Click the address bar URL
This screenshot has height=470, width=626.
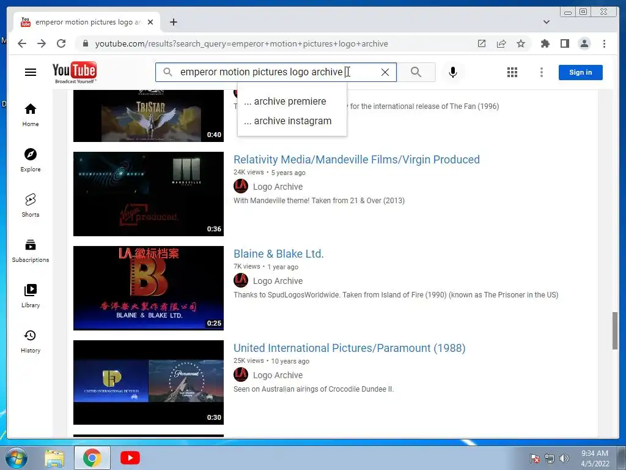pyautogui.click(x=241, y=43)
